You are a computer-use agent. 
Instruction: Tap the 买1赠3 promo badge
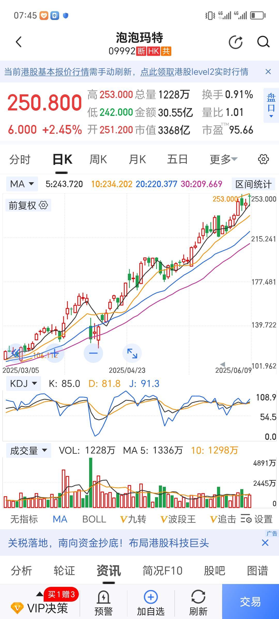coord(61,594)
